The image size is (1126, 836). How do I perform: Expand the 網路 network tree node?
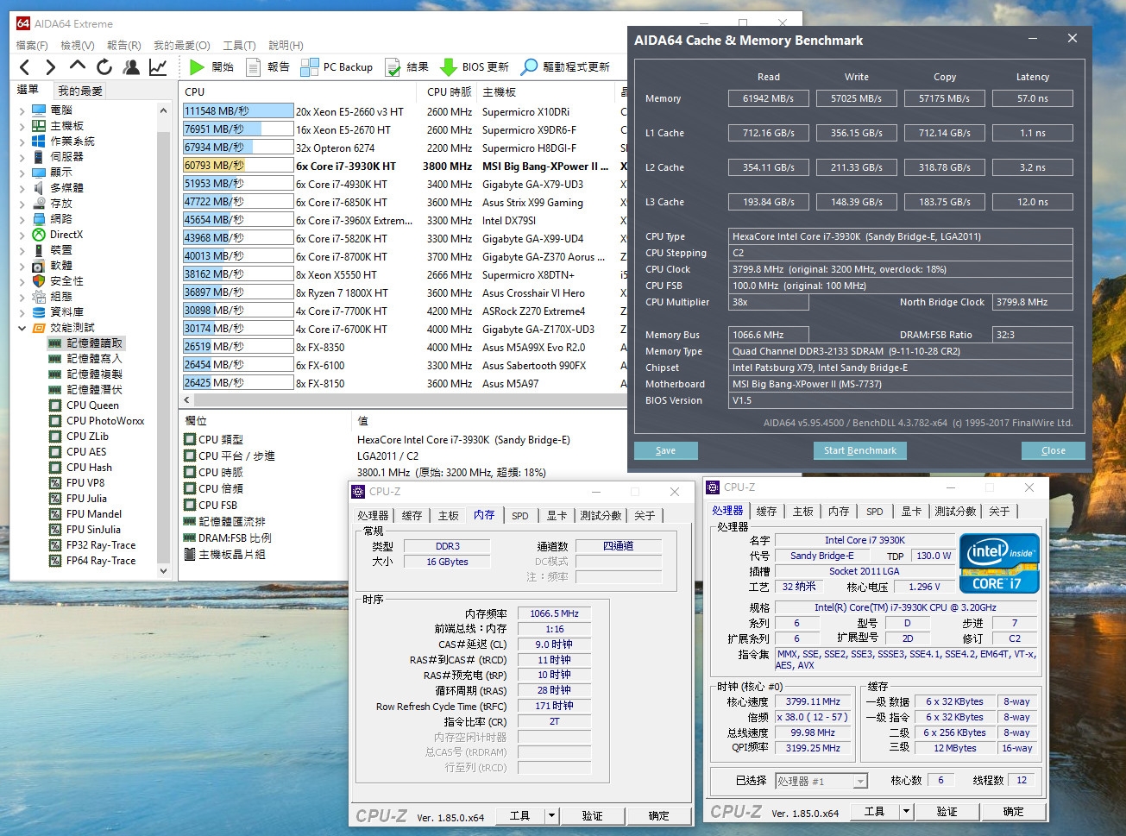pos(22,219)
